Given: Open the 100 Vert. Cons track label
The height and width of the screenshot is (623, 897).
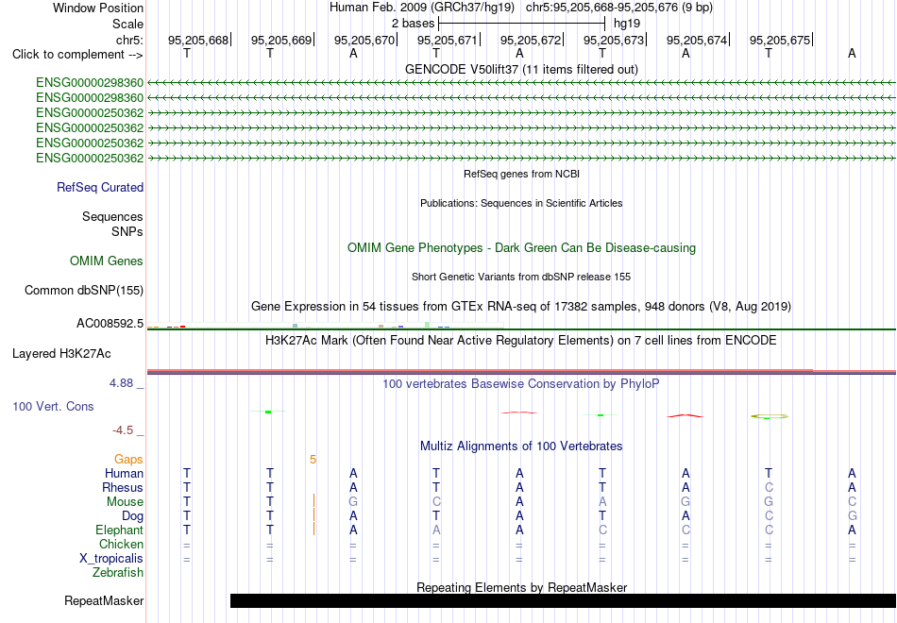Looking at the screenshot, I should coord(53,406).
